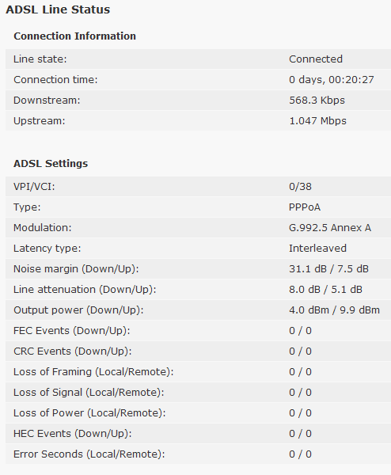391x475 pixels.
Task: Select the HEC Events (Down/Up) label
Action: click(73, 434)
